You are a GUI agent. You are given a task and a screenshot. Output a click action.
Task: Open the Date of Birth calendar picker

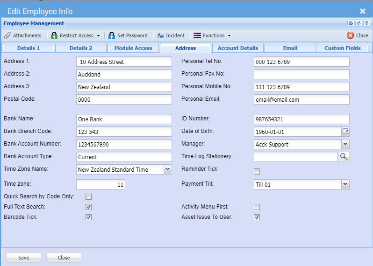[x=345, y=132]
